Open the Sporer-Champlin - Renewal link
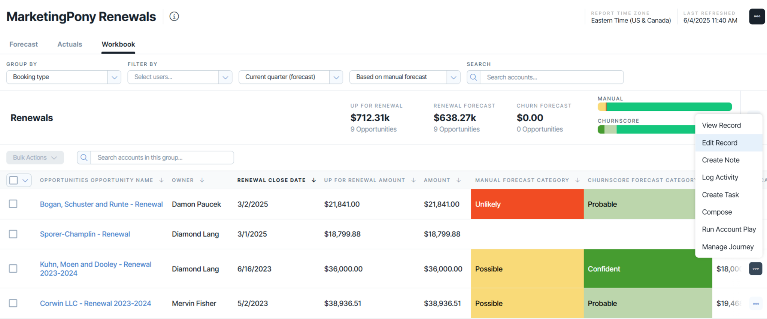Image resolution: width=767 pixels, height=319 pixels. [85, 234]
